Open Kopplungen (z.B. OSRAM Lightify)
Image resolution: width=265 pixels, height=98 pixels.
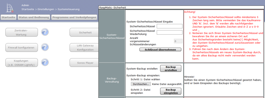coord(22,63)
